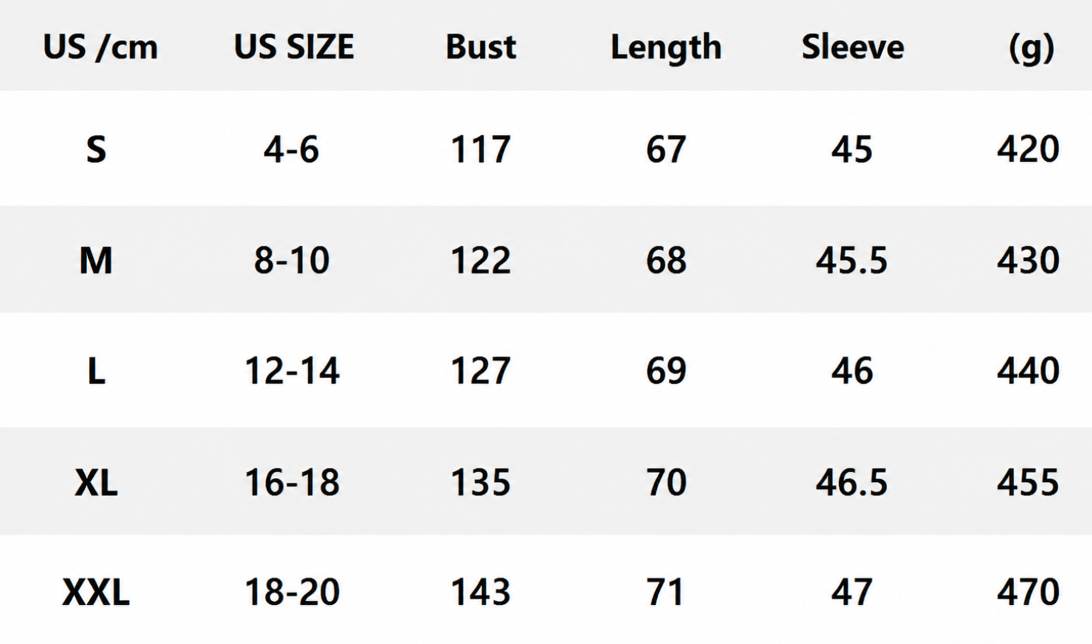Viewport: 1092px width, 644px height.
Task: Select the XL size row label
Action: point(96,482)
